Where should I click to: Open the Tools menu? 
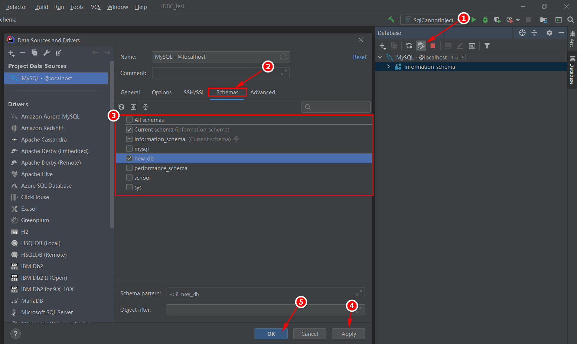click(77, 7)
